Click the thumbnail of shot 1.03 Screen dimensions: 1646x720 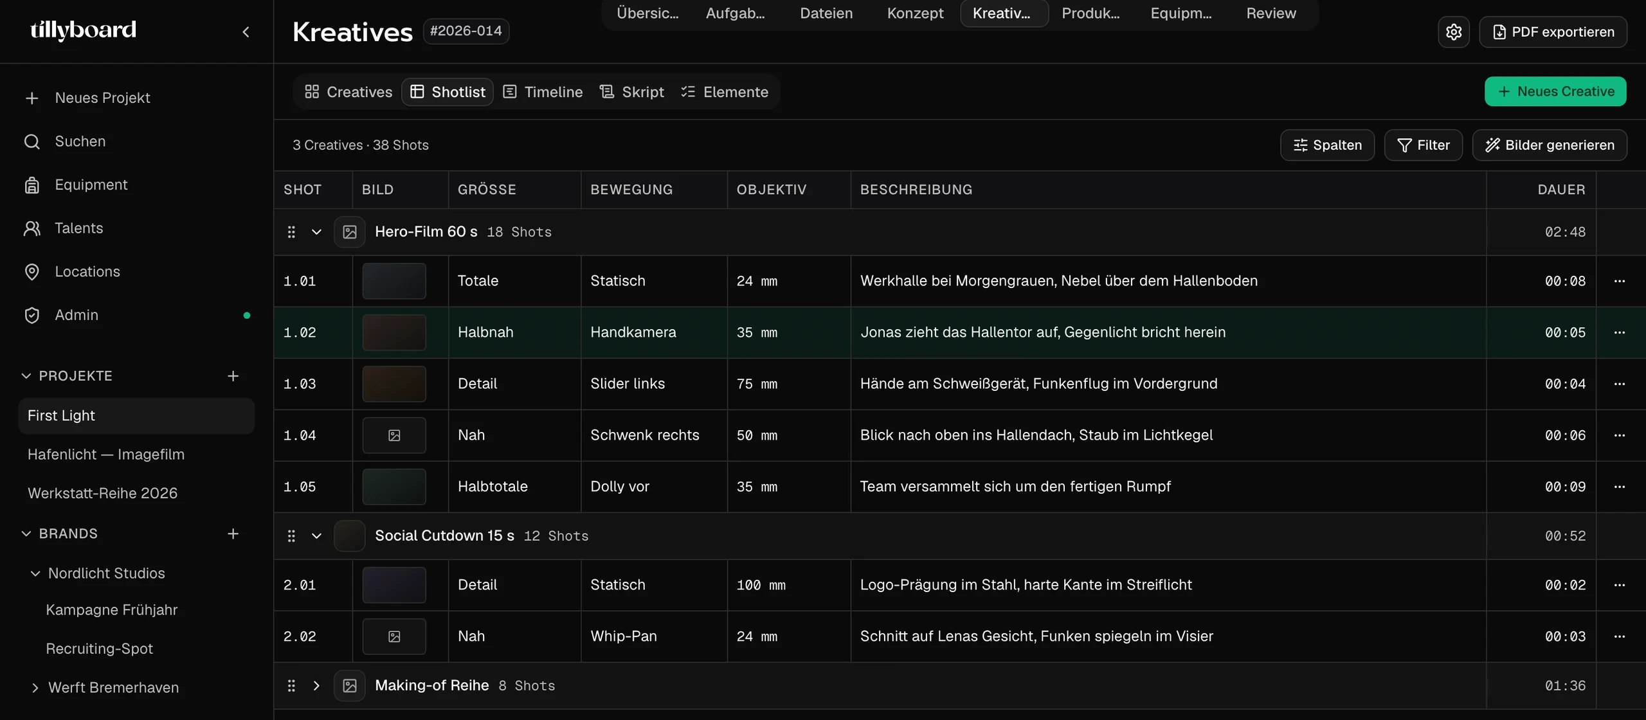point(394,384)
